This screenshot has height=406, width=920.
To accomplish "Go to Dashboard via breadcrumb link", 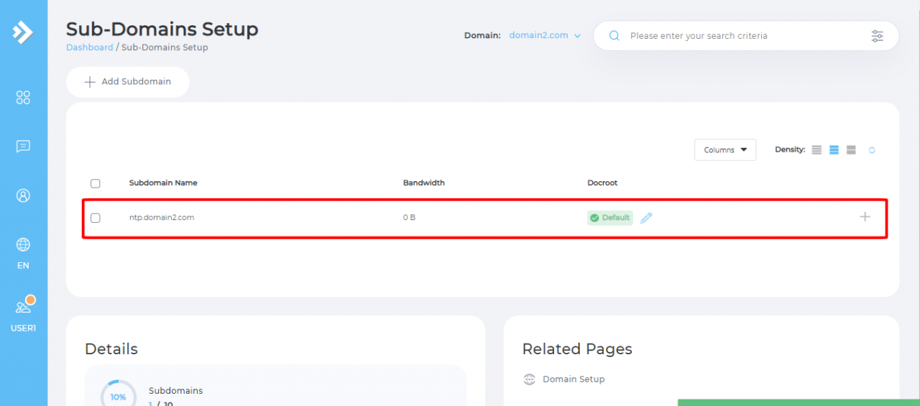I will click(89, 47).
